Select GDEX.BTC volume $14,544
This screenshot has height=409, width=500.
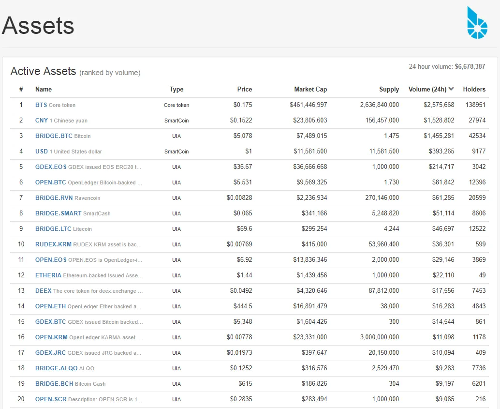click(443, 321)
